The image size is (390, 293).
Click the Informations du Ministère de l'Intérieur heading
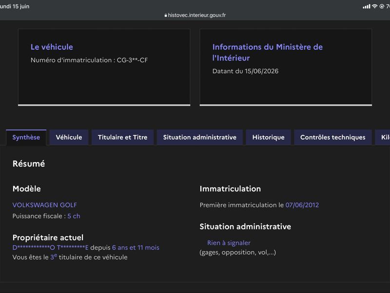[x=268, y=52]
